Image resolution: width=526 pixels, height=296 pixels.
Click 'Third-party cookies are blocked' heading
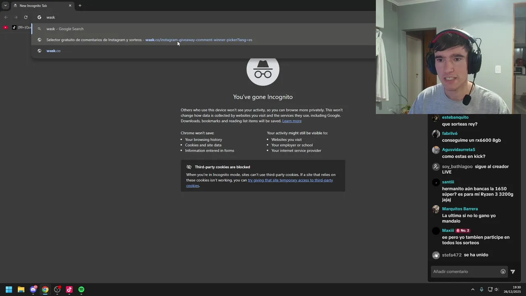(222, 167)
